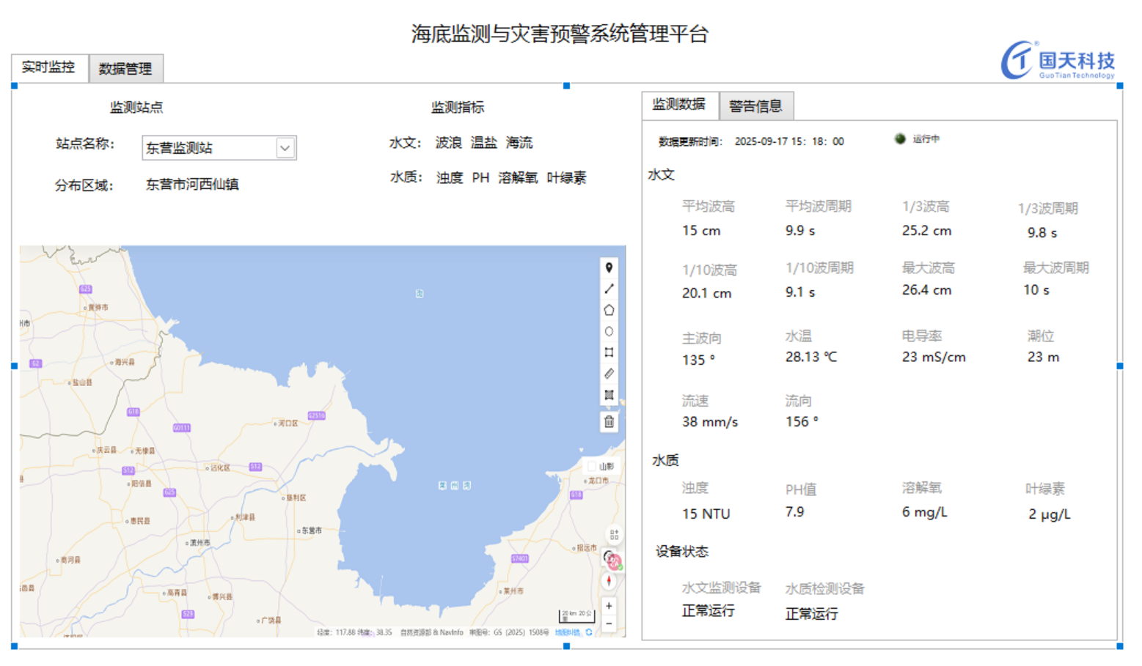Select the polygon drawing tool
This screenshot has width=1142, height=666.
tap(609, 310)
